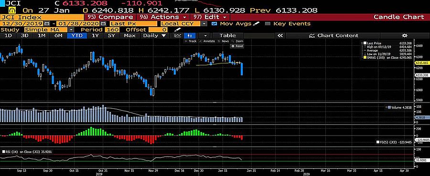The height and width of the screenshot is (176, 430).
Task: Select the Max range tab
Action: pyautogui.click(x=129, y=36)
